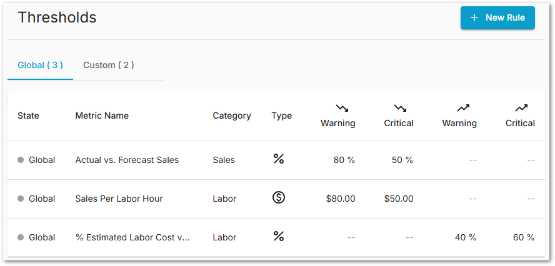Select the Global tab
The image size is (555, 266).
pos(40,65)
